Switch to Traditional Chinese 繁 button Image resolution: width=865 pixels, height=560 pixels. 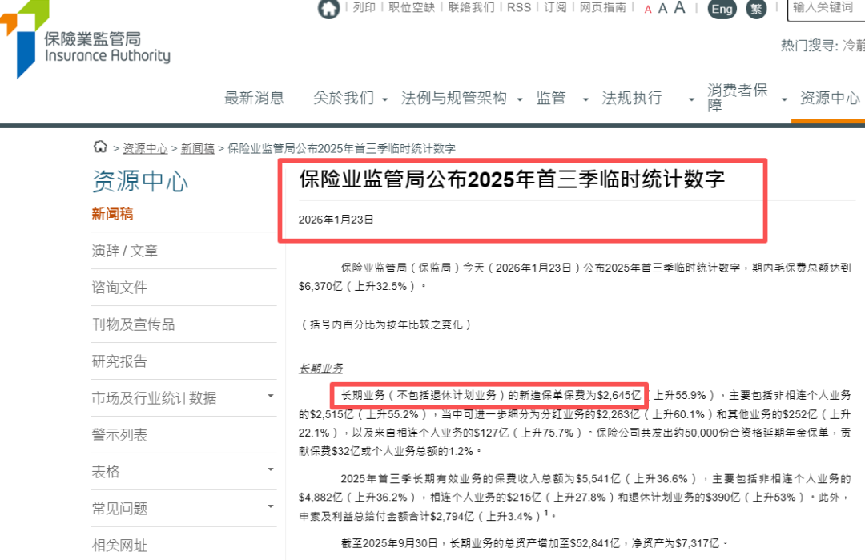[x=755, y=8]
